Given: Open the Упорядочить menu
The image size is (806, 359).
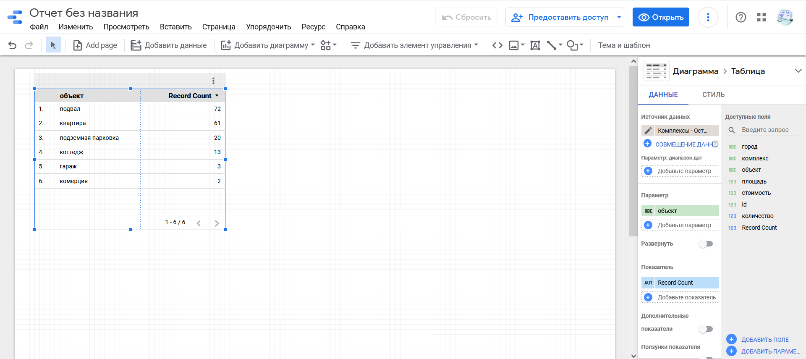Looking at the screenshot, I should coord(269,27).
